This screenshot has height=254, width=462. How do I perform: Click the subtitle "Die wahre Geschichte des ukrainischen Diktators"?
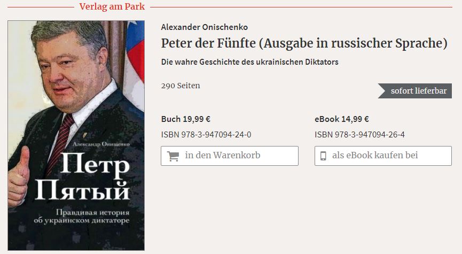coord(249,62)
